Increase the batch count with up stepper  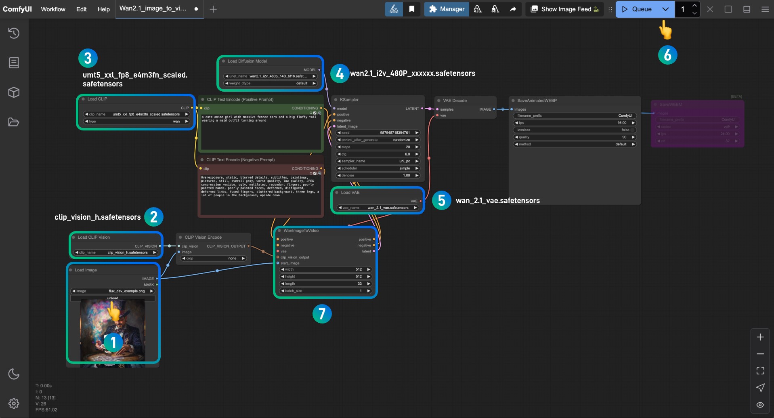tap(694, 5)
